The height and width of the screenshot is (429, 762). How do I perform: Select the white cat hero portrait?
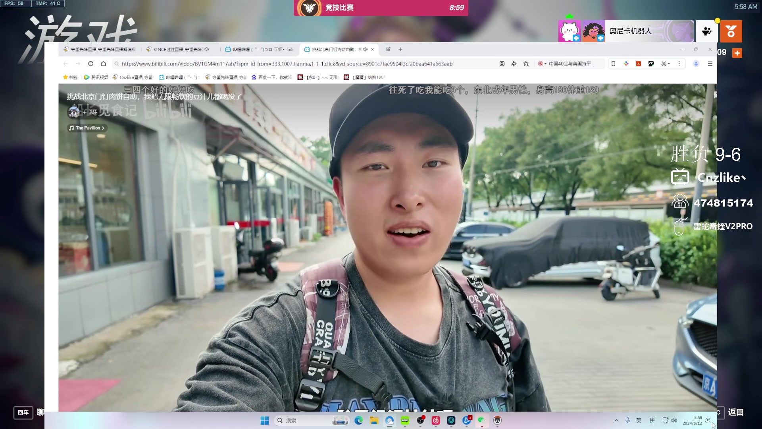570,31
